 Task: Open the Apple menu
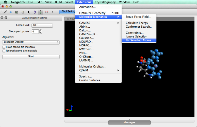point(5,2)
